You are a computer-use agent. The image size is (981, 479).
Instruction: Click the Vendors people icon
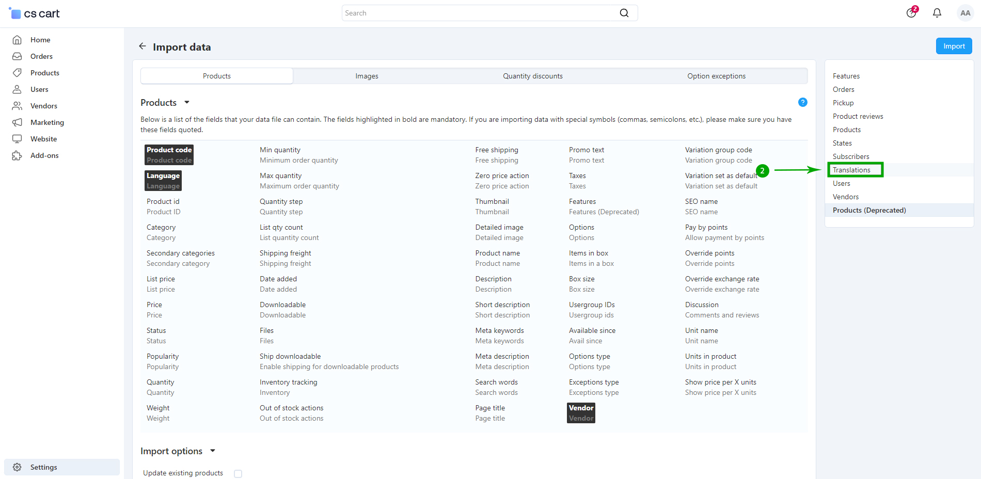pyautogui.click(x=17, y=106)
